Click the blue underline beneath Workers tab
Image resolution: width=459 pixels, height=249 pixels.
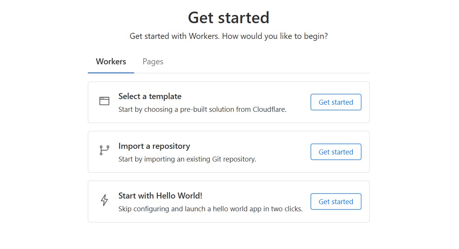(111, 71)
